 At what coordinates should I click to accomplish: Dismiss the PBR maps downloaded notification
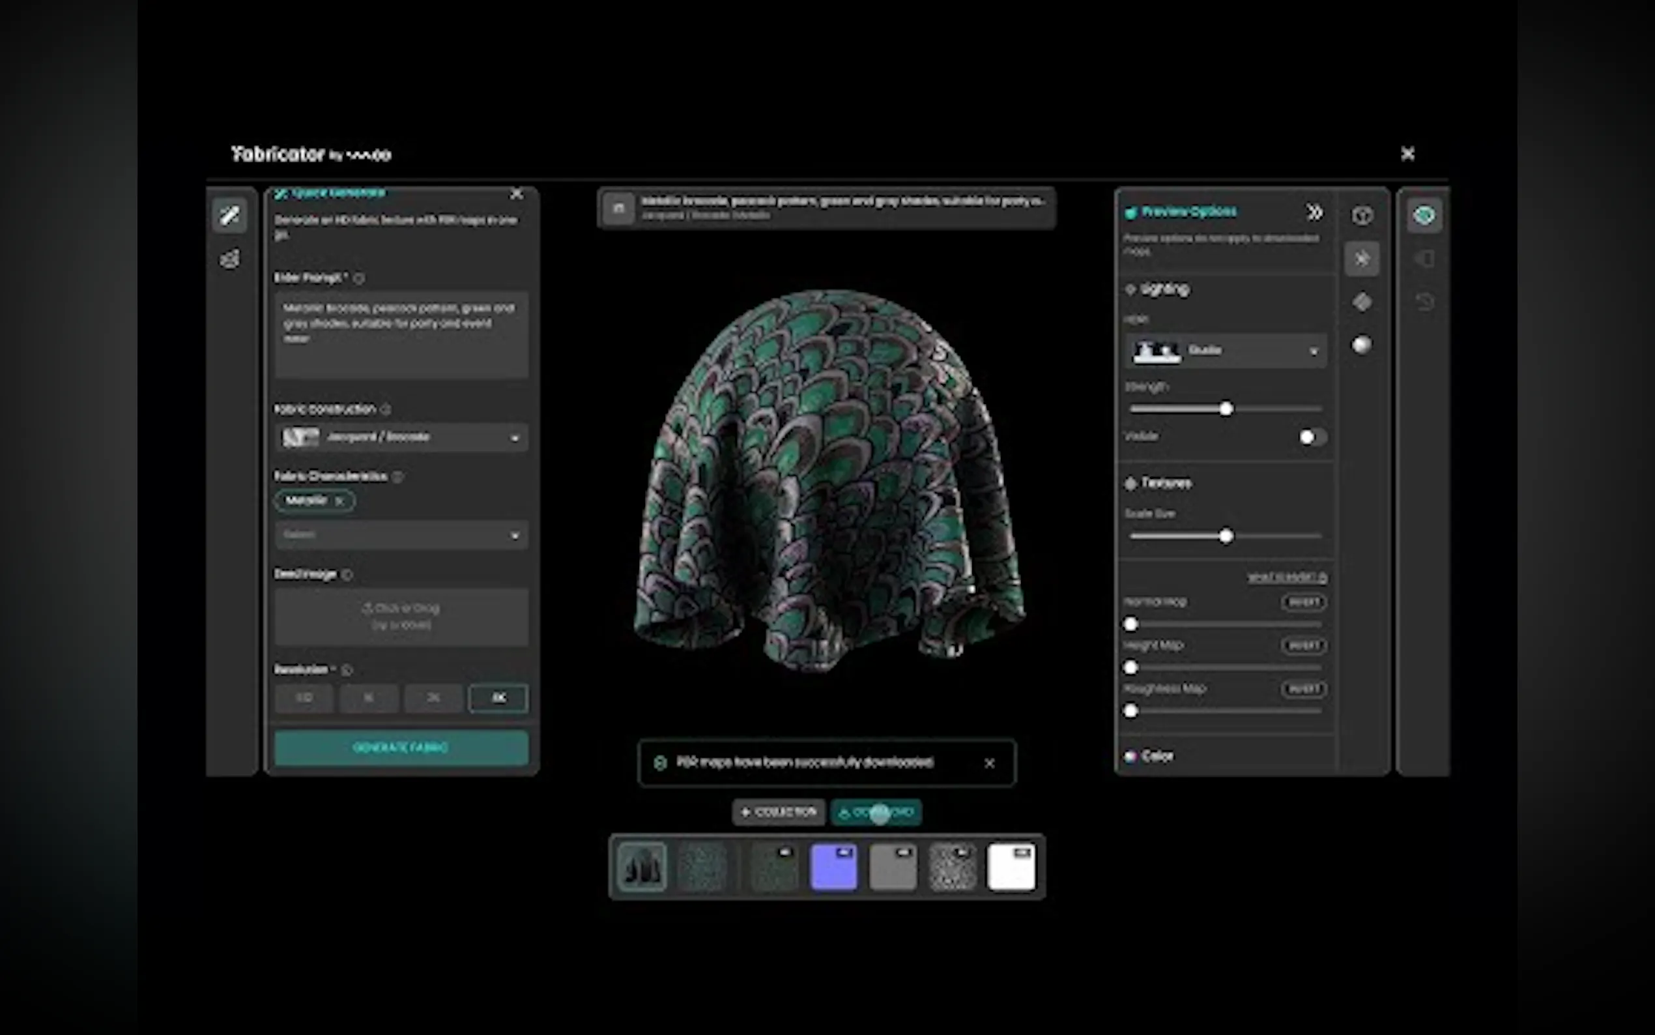[x=989, y=763]
